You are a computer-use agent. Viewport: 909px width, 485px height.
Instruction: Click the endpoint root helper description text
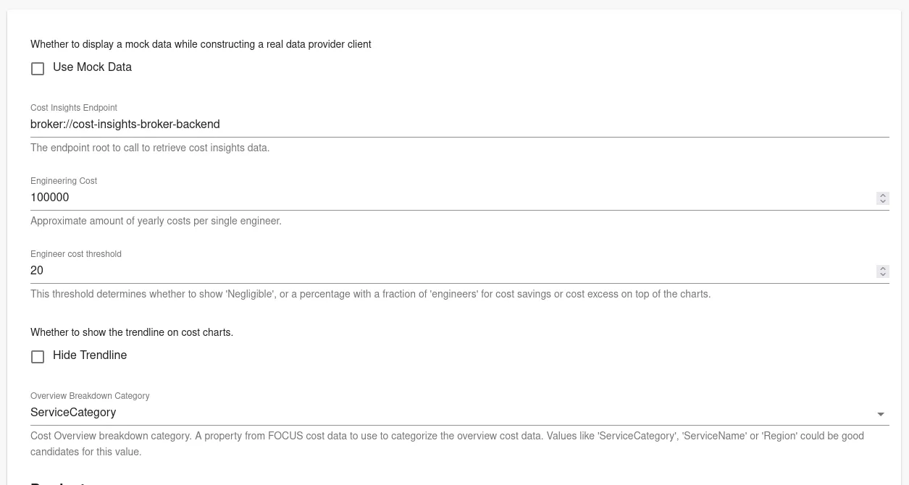coord(150,148)
